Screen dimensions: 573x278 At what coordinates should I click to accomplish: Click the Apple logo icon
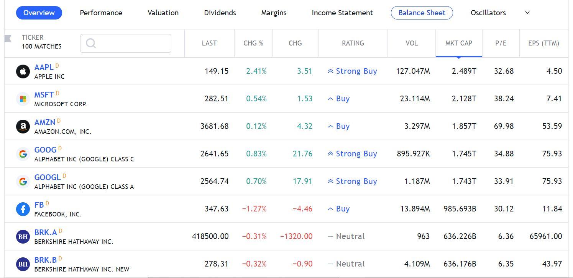pyautogui.click(x=23, y=72)
